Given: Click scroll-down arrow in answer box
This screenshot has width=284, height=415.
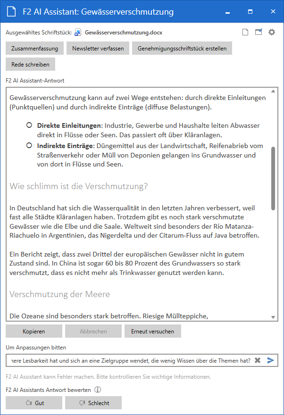Looking at the screenshot, I should click(273, 317).
